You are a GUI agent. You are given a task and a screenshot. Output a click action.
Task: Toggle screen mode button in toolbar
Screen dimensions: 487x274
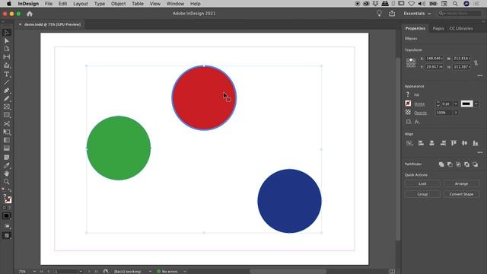pos(7,235)
